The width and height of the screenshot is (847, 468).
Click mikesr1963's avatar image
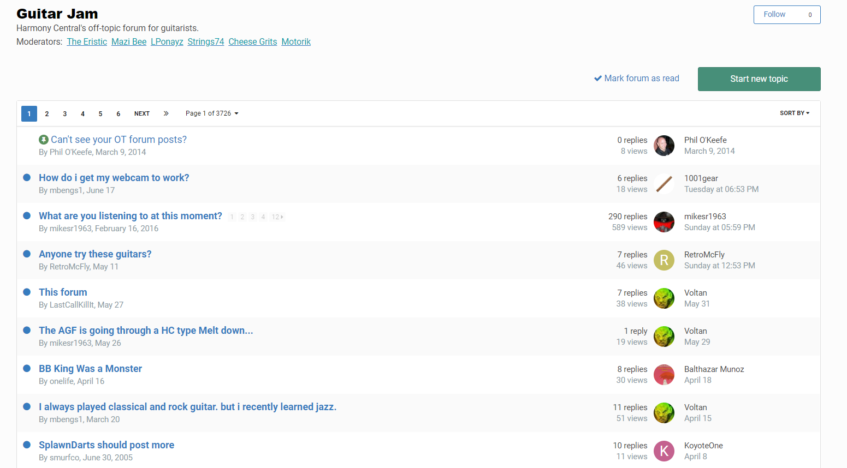pos(664,222)
